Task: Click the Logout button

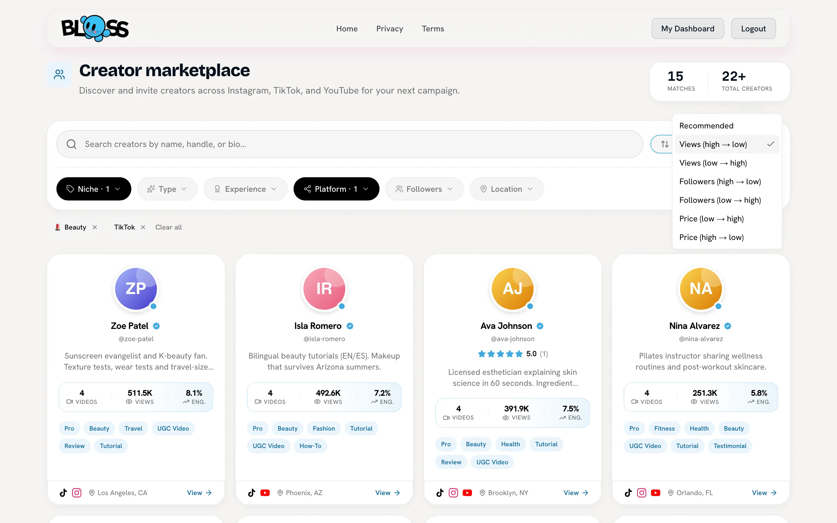Action: point(753,28)
